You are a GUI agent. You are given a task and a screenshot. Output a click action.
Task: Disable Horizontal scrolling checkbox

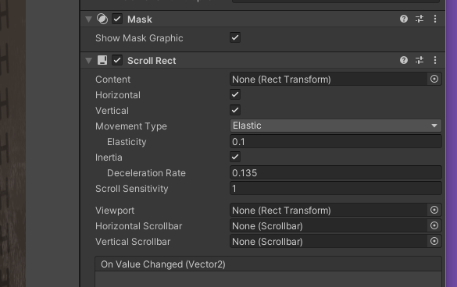[235, 94]
